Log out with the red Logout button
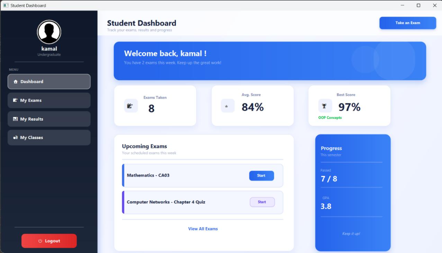The height and width of the screenshot is (253, 442). (x=49, y=241)
